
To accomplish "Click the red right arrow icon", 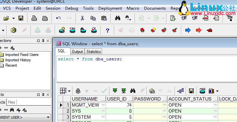I will coord(199,30).
